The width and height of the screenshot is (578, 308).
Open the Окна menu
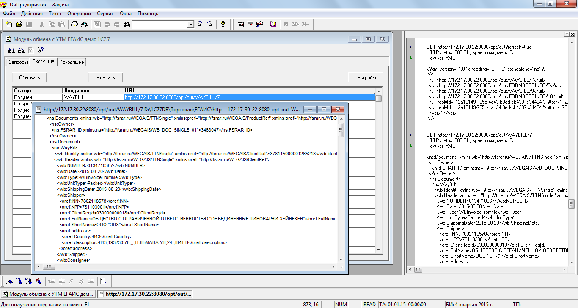(126, 14)
